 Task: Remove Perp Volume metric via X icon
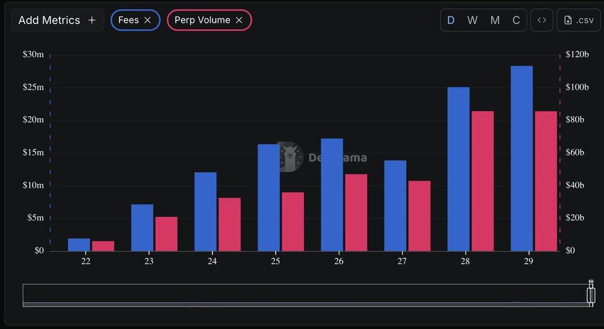[x=239, y=20]
